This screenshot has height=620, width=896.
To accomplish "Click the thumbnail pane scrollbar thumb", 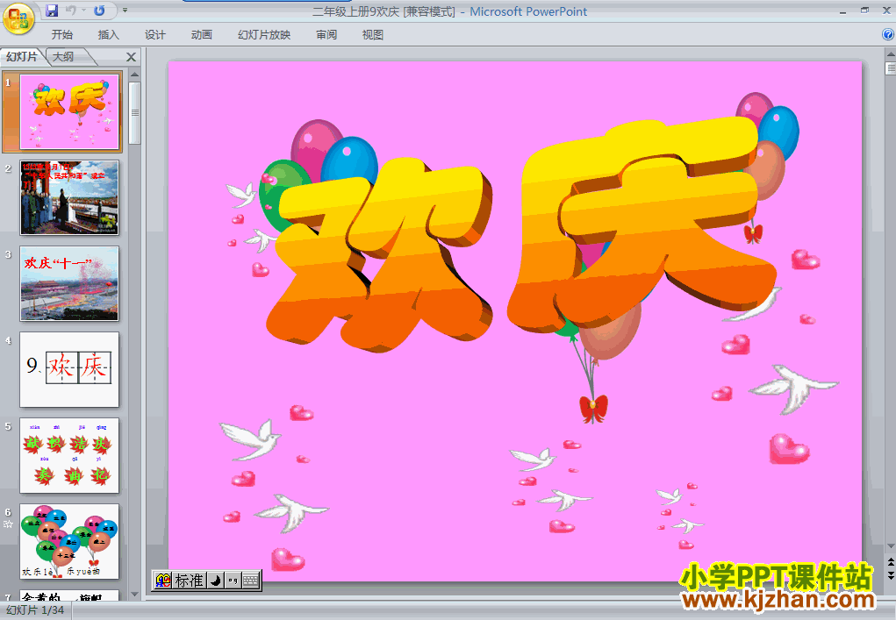I will tap(135, 112).
